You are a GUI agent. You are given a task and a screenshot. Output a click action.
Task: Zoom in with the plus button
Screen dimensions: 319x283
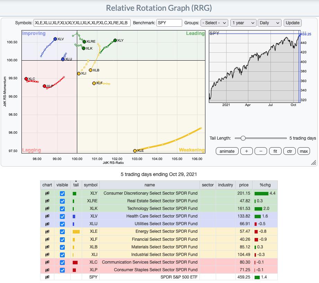tap(246, 151)
